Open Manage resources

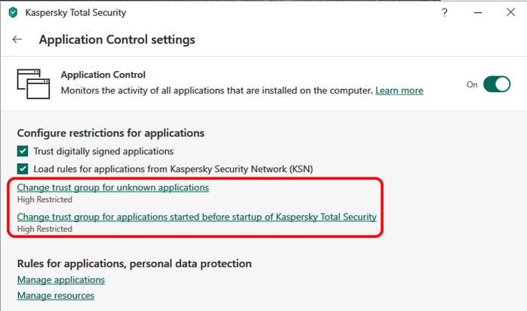(56, 296)
